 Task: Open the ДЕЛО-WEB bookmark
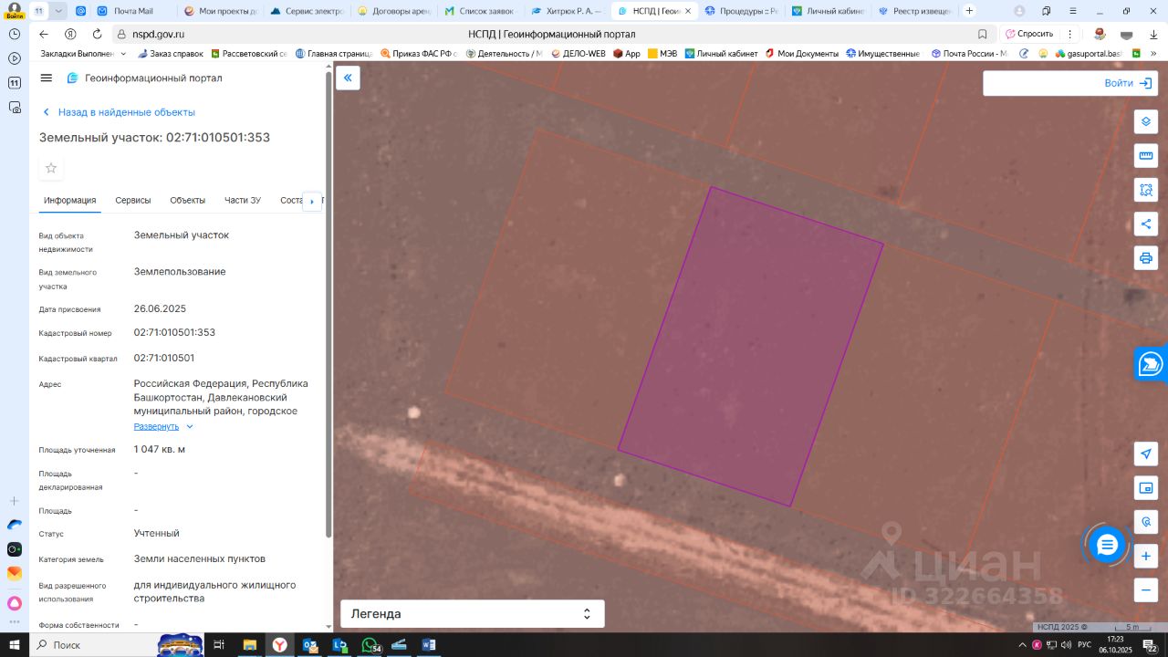click(579, 54)
